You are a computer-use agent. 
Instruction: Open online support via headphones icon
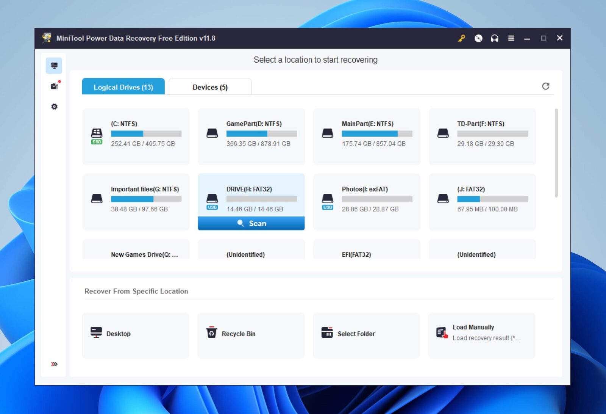pyautogui.click(x=495, y=38)
